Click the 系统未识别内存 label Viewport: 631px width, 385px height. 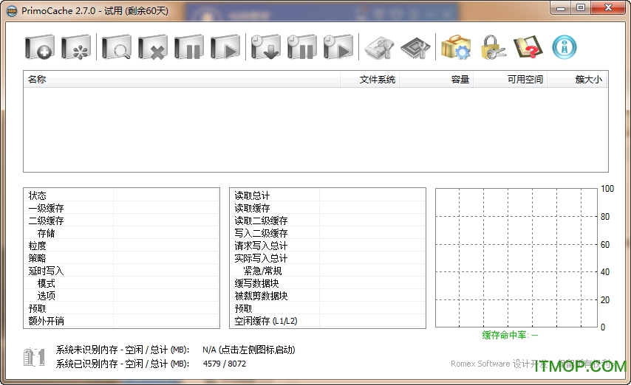click(x=123, y=350)
